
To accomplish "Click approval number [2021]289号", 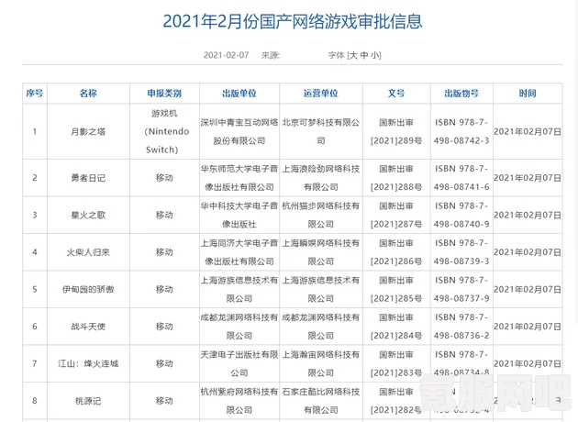I will [x=396, y=140].
